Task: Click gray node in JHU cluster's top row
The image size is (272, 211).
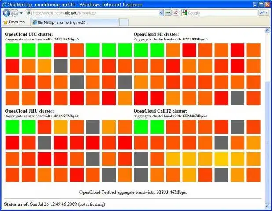Action: coord(93,127)
